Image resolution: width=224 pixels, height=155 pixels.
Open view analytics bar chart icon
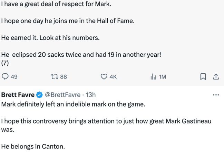click(153, 77)
